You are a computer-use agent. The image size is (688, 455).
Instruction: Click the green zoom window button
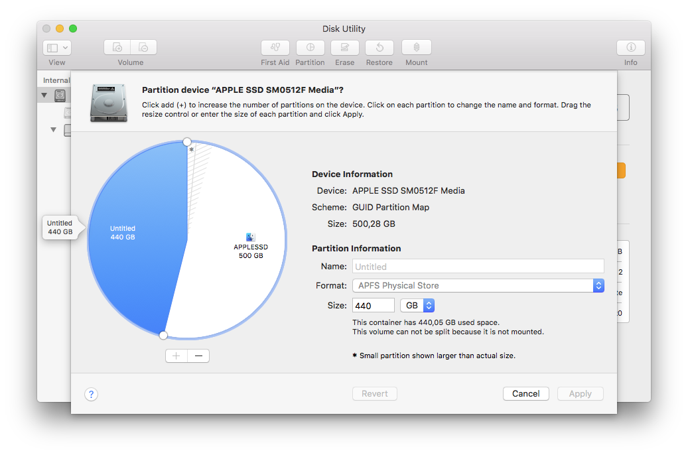(73, 29)
